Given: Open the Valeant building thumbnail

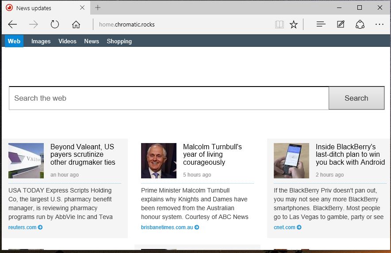Looking at the screenshot, I should (26, 161).
